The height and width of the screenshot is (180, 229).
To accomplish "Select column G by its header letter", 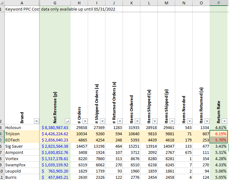I will pos(55,2).
